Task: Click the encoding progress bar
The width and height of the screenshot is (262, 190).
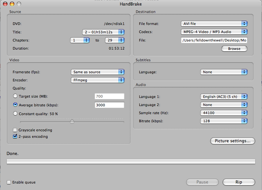Action: coord(131,161)
